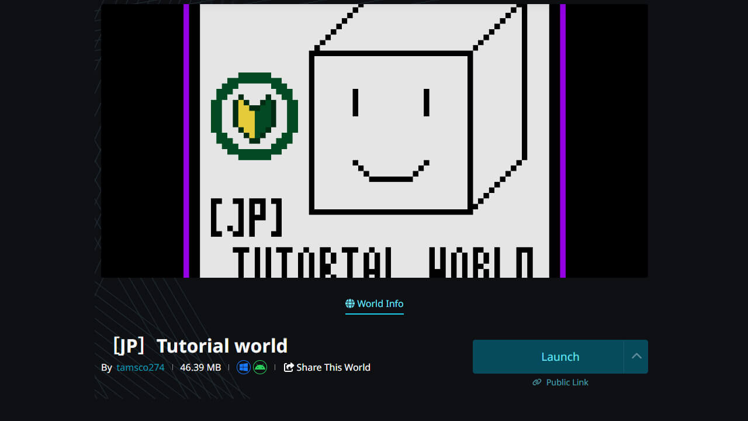Click the smiling cube face in the image

(x=391, y=132)
